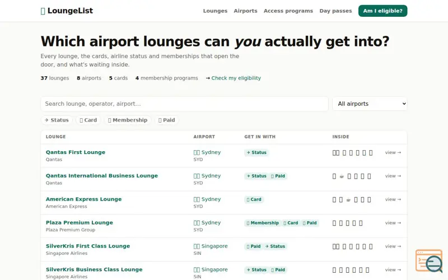448x280 pixels.
Task: Toggle the Status filter chip
Action: (57, 120)
